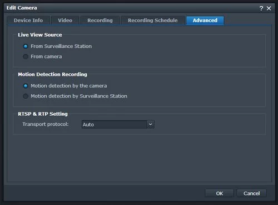Choose the From camera radio button
The width and height of the screenshot is (278, 205).
[x=26, y=57]
